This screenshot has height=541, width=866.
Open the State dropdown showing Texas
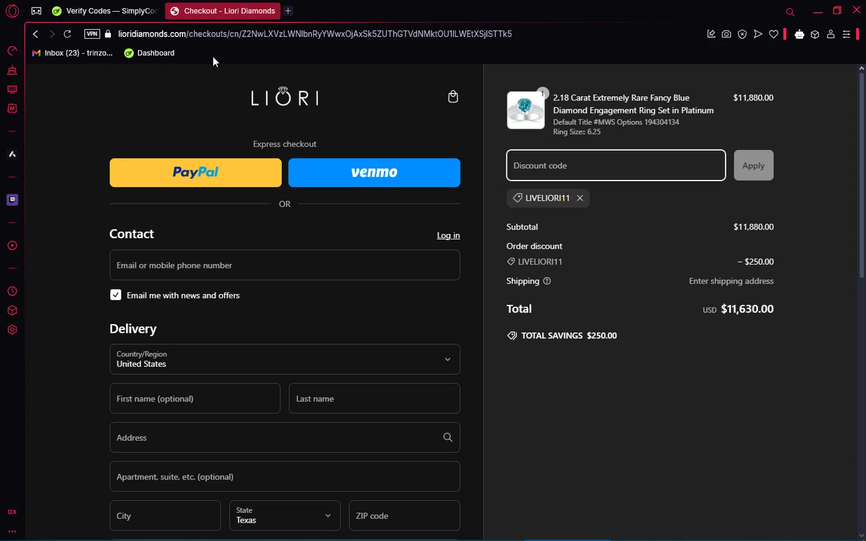coord(285,515)
